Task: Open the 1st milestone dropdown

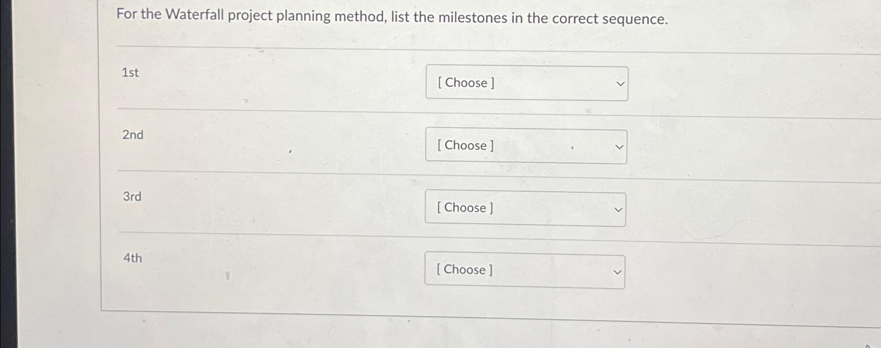Action: coord(526,83)
